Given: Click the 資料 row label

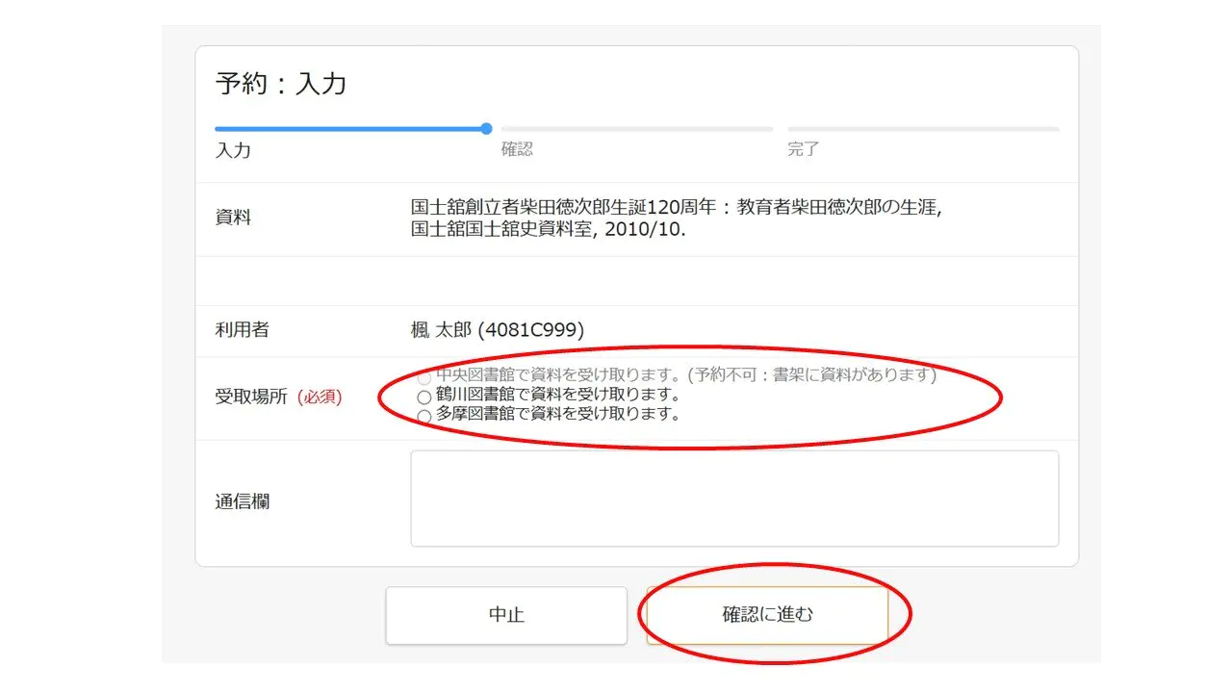Looking at the screenshot, I should [x=233, y=218].
